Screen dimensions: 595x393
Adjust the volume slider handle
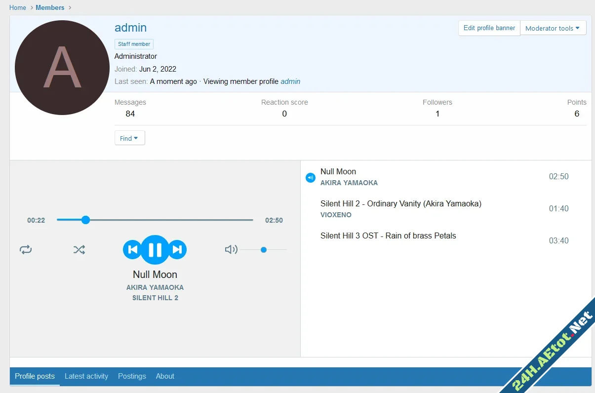point(263,249)
